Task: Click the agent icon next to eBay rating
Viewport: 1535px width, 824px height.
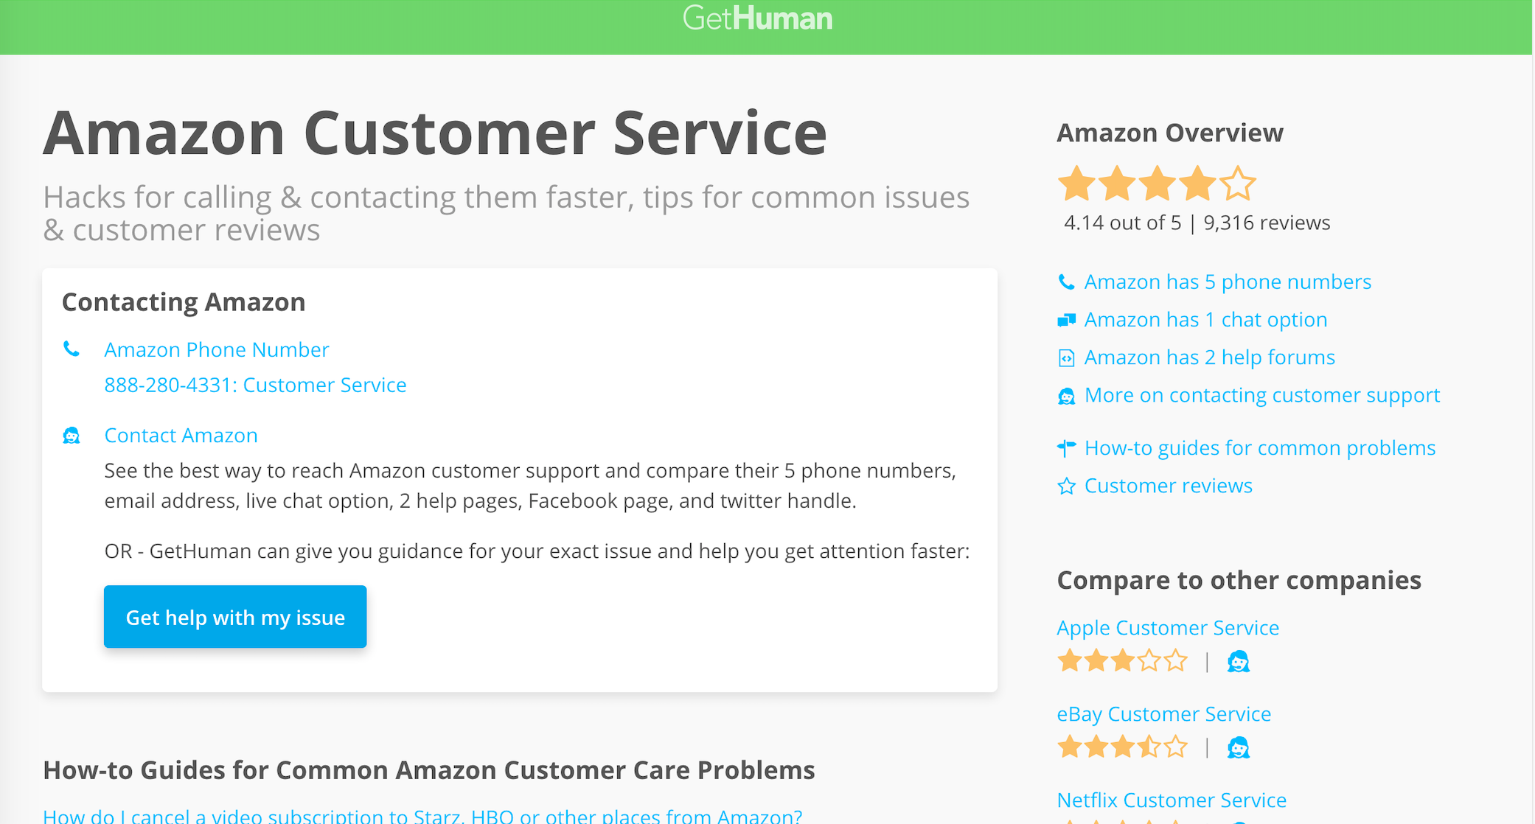Action: [x=1238, y=747]
